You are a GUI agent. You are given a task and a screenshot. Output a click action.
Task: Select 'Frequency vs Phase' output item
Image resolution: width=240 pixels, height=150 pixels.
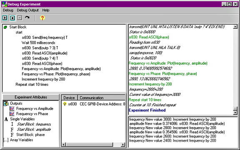32,114
